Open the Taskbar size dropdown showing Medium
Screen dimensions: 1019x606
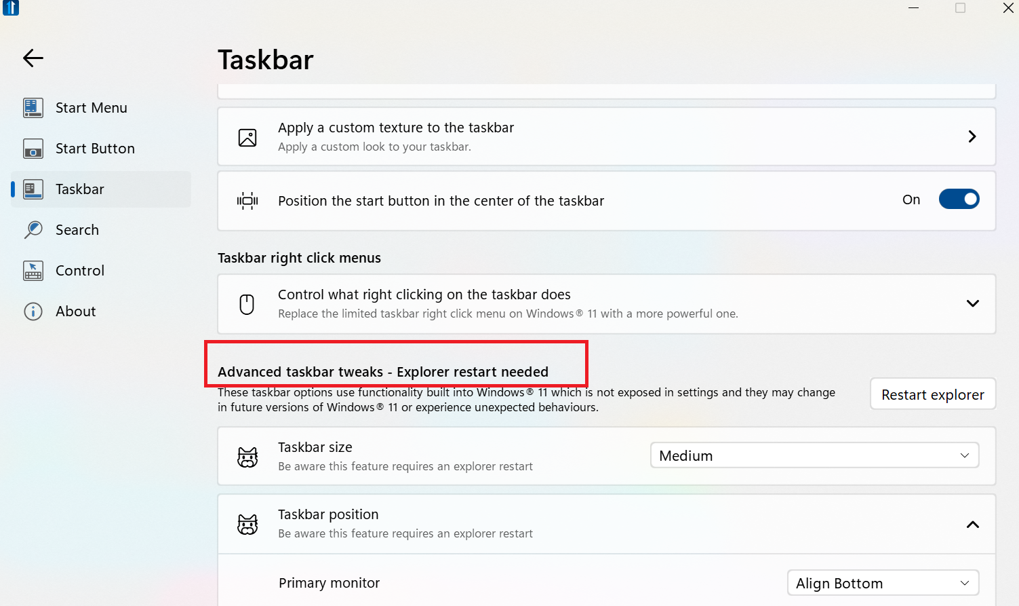pos(814,455)
